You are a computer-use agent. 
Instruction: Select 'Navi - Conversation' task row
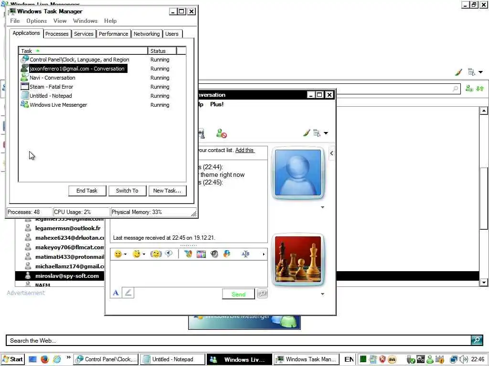103,78
